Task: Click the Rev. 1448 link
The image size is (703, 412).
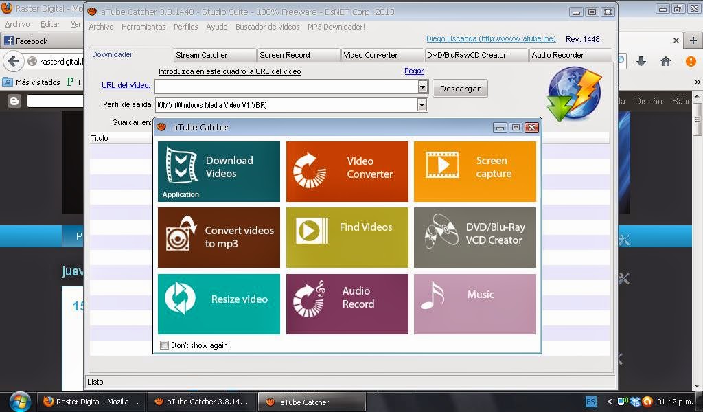Action: (582, 39)
